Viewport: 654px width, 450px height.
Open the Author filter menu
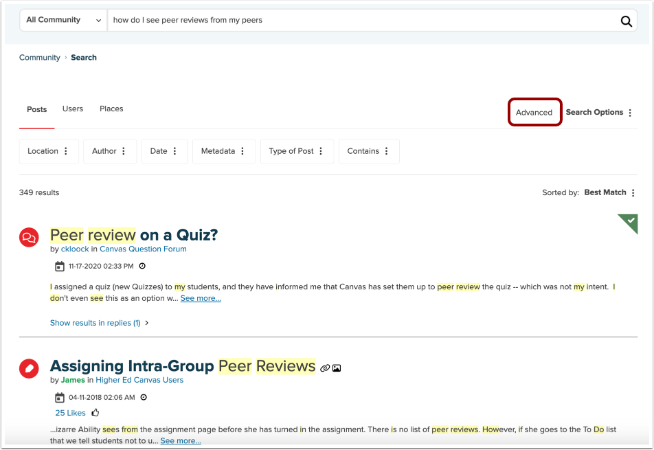click(110, 151)
